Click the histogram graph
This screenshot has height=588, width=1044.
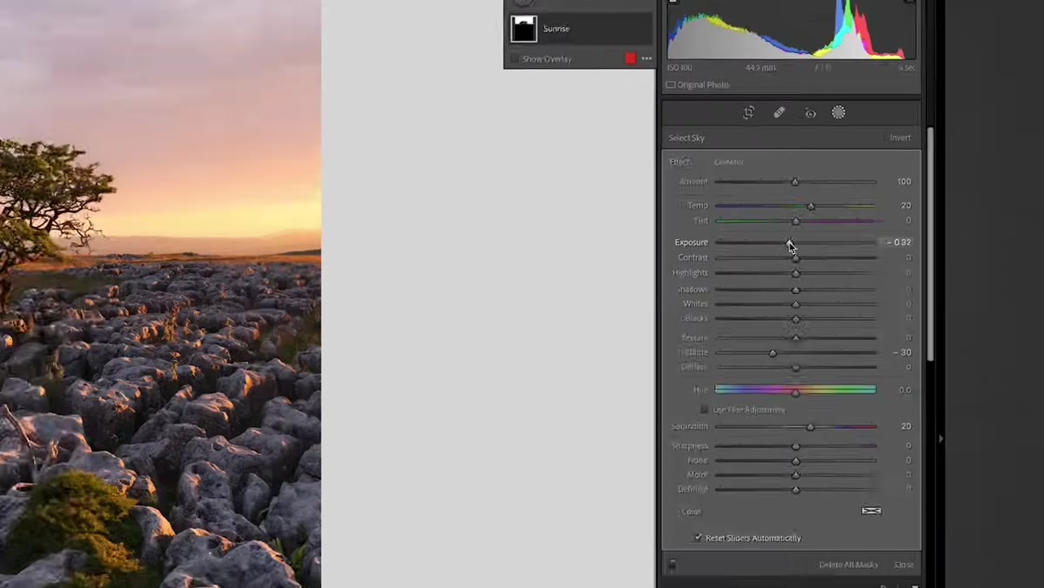point(792,30)
